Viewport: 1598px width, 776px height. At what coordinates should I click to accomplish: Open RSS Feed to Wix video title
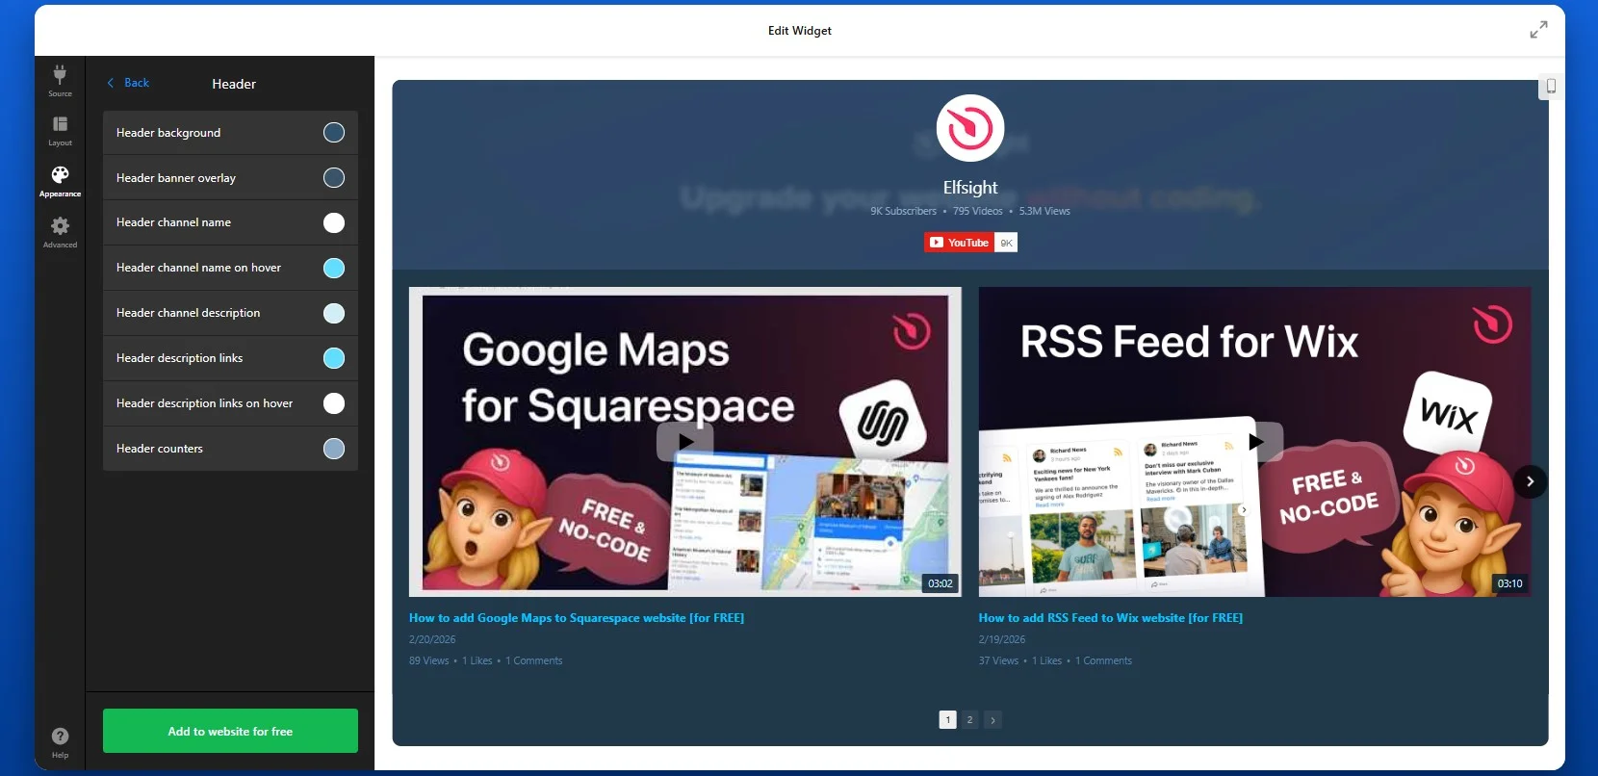1111,618
